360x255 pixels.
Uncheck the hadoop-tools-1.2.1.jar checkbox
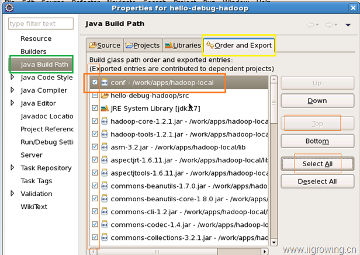tap(95, 134)
